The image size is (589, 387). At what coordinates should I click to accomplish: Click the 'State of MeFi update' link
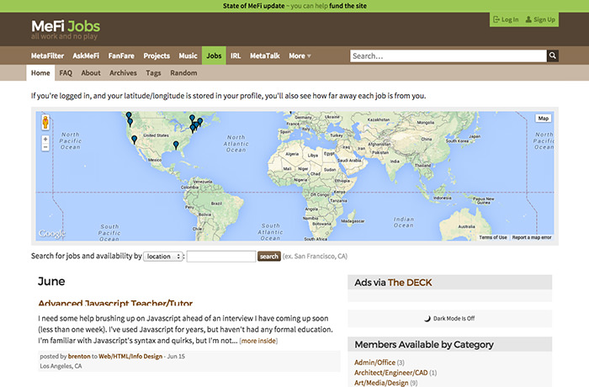253,6
